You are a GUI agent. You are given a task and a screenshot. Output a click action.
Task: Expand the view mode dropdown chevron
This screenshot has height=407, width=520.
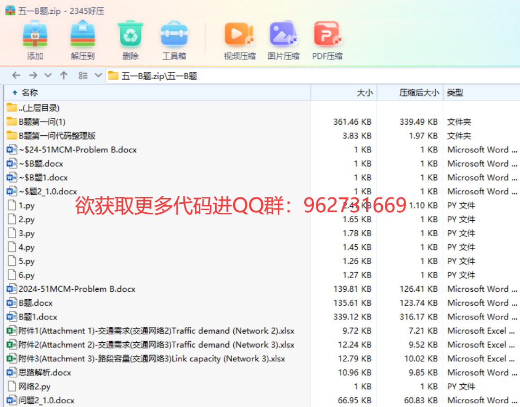coord(98,75)
